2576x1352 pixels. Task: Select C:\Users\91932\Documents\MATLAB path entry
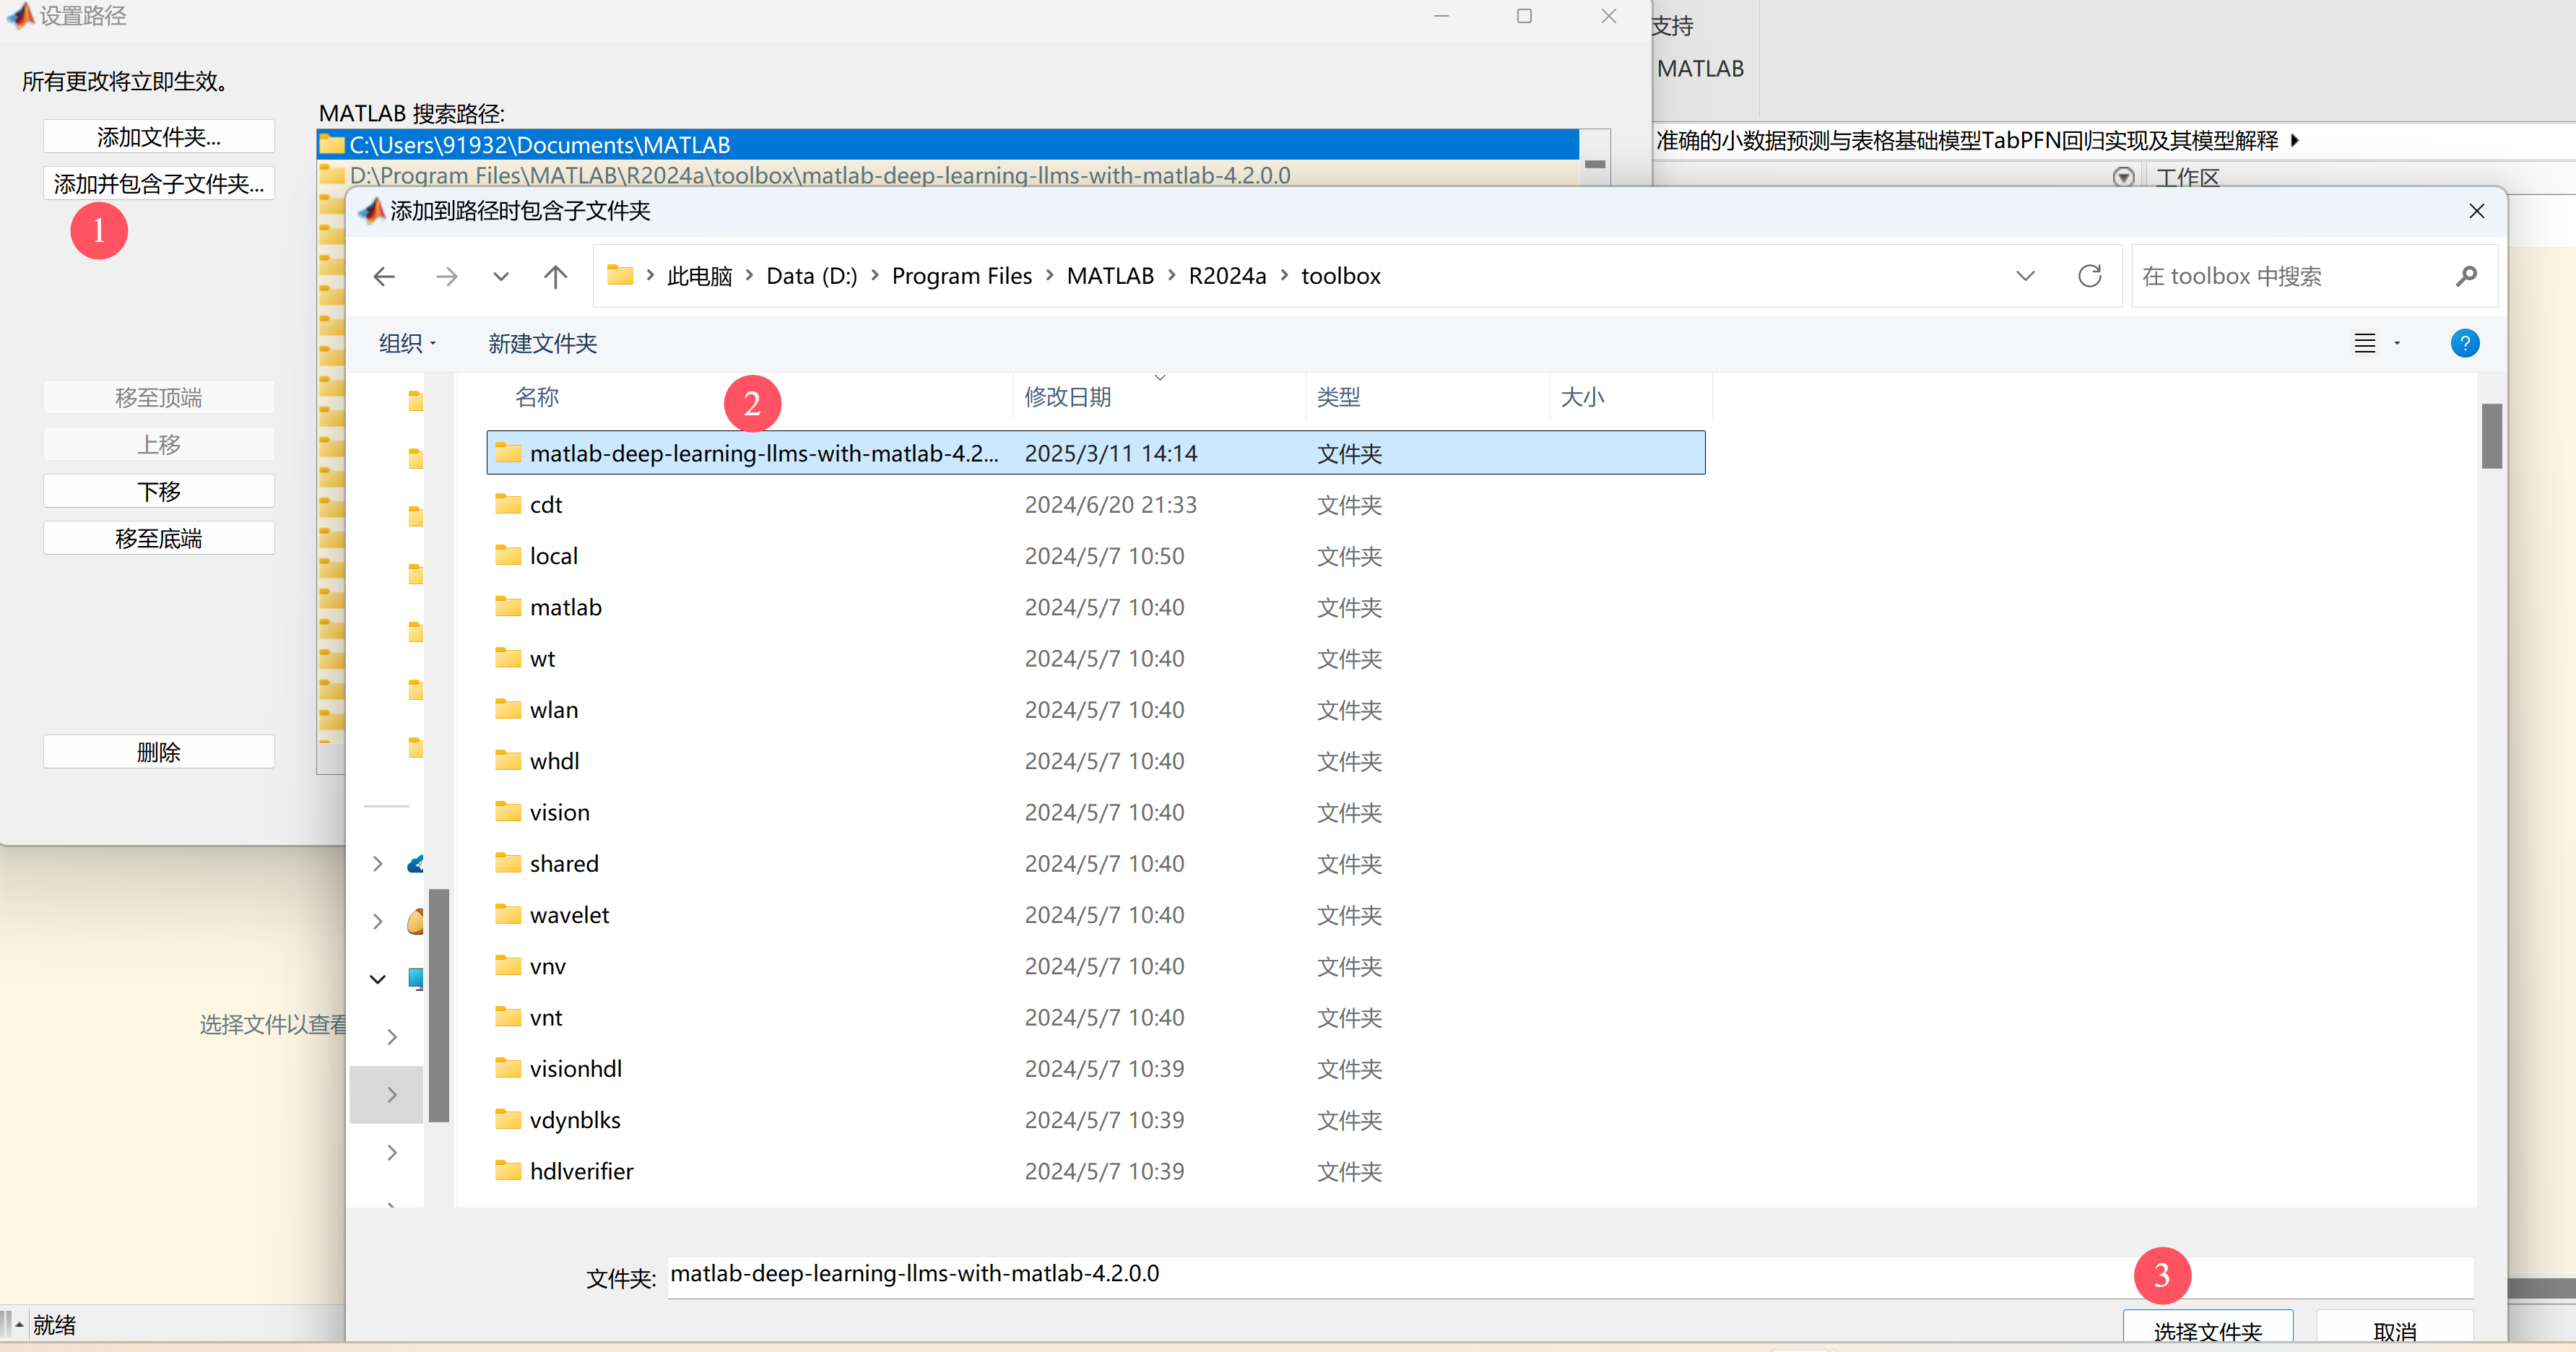tap(948, 145)
